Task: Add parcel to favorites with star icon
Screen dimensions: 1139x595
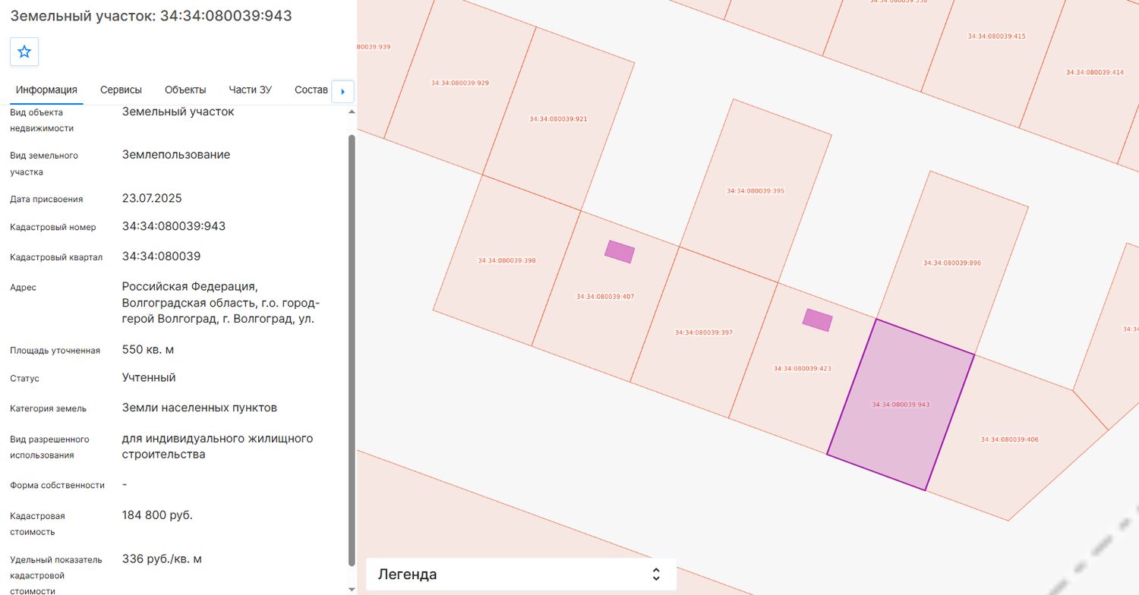Action: click(x=24, y=52)
